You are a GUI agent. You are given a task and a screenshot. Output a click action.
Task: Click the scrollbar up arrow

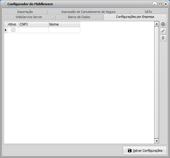[x=156, y=24]
